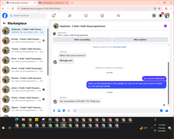Open the Gracie conversation
Screen dimensions: 174x139
click(x=24, y=99)
